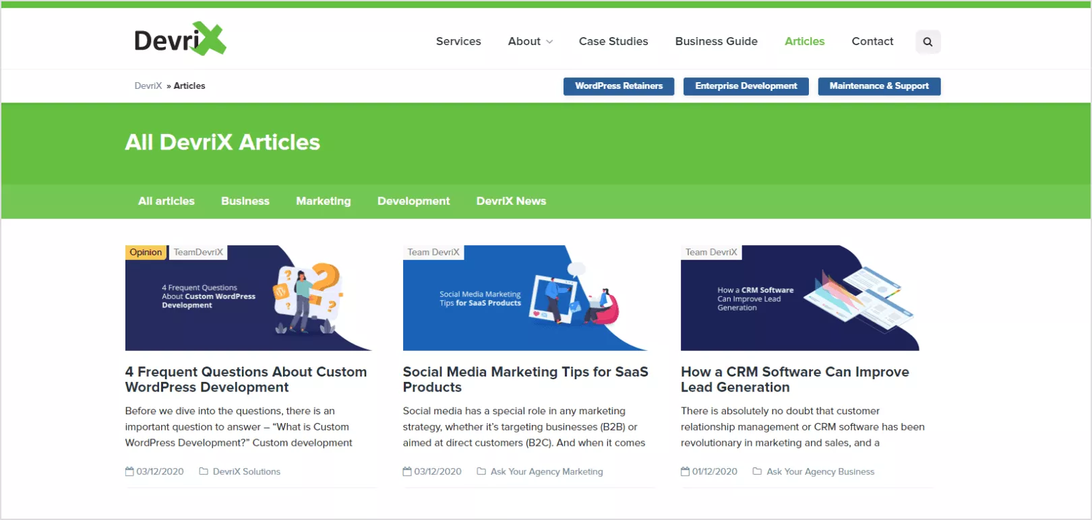Open the About navigation item
This screenshot has width=1092, height=520.
(524, 41)
